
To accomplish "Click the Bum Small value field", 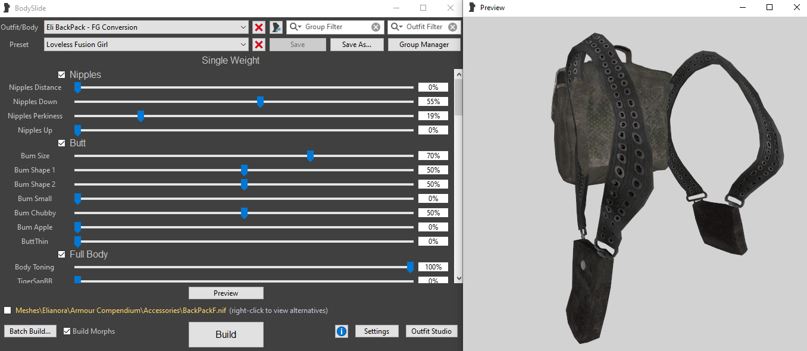I will pos(433,199).
